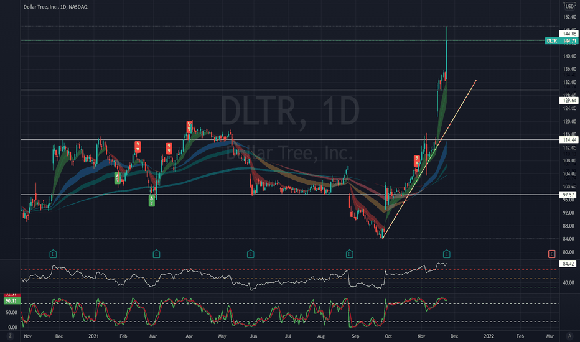
Task: Click the 84.42 RSI value label
Action: pos(568,264)
